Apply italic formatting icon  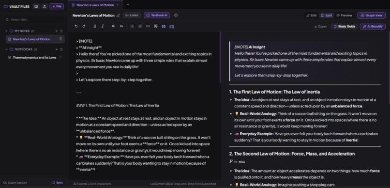point(103,26)
